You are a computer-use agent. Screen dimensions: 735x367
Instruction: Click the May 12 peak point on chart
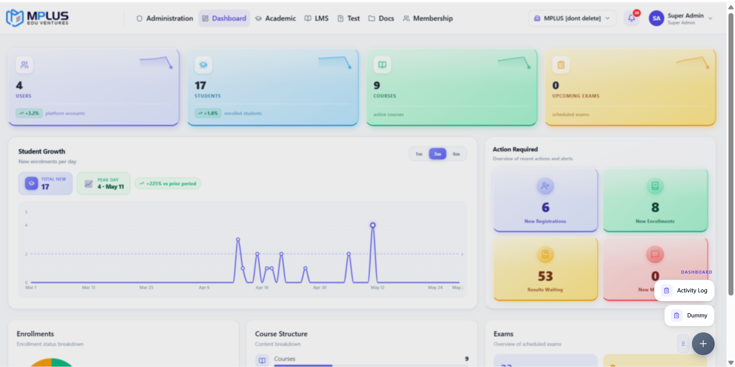coord(372,225)
